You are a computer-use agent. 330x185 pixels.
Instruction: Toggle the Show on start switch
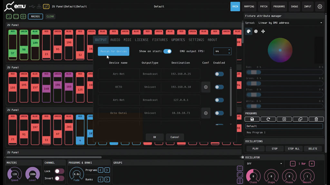click(x=167, y=51)
